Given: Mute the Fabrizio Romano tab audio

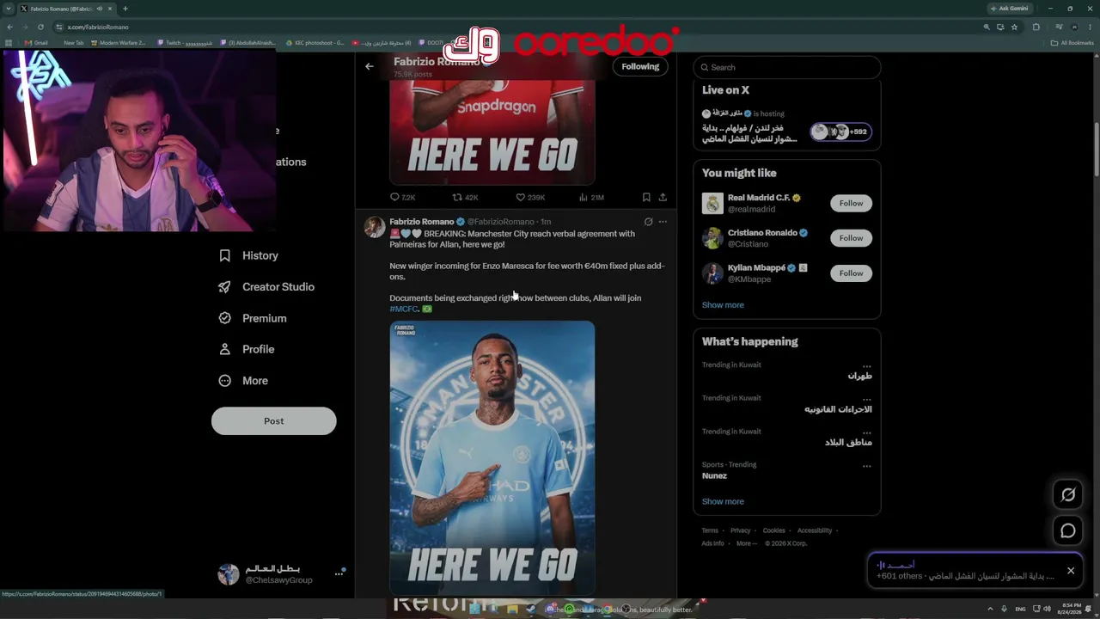Looking at the screenshot, I should [101, 9].
